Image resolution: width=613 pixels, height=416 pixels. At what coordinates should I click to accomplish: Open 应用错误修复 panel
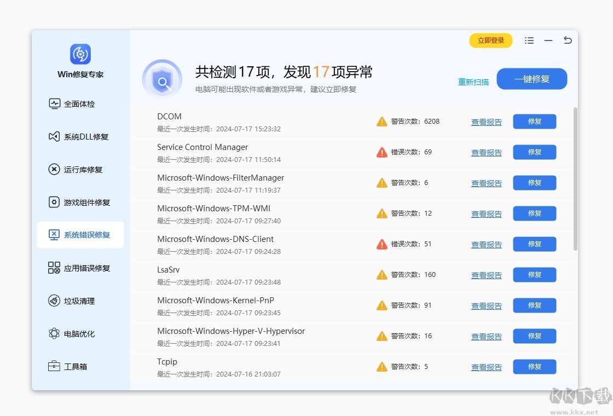(x=80, y=268)
